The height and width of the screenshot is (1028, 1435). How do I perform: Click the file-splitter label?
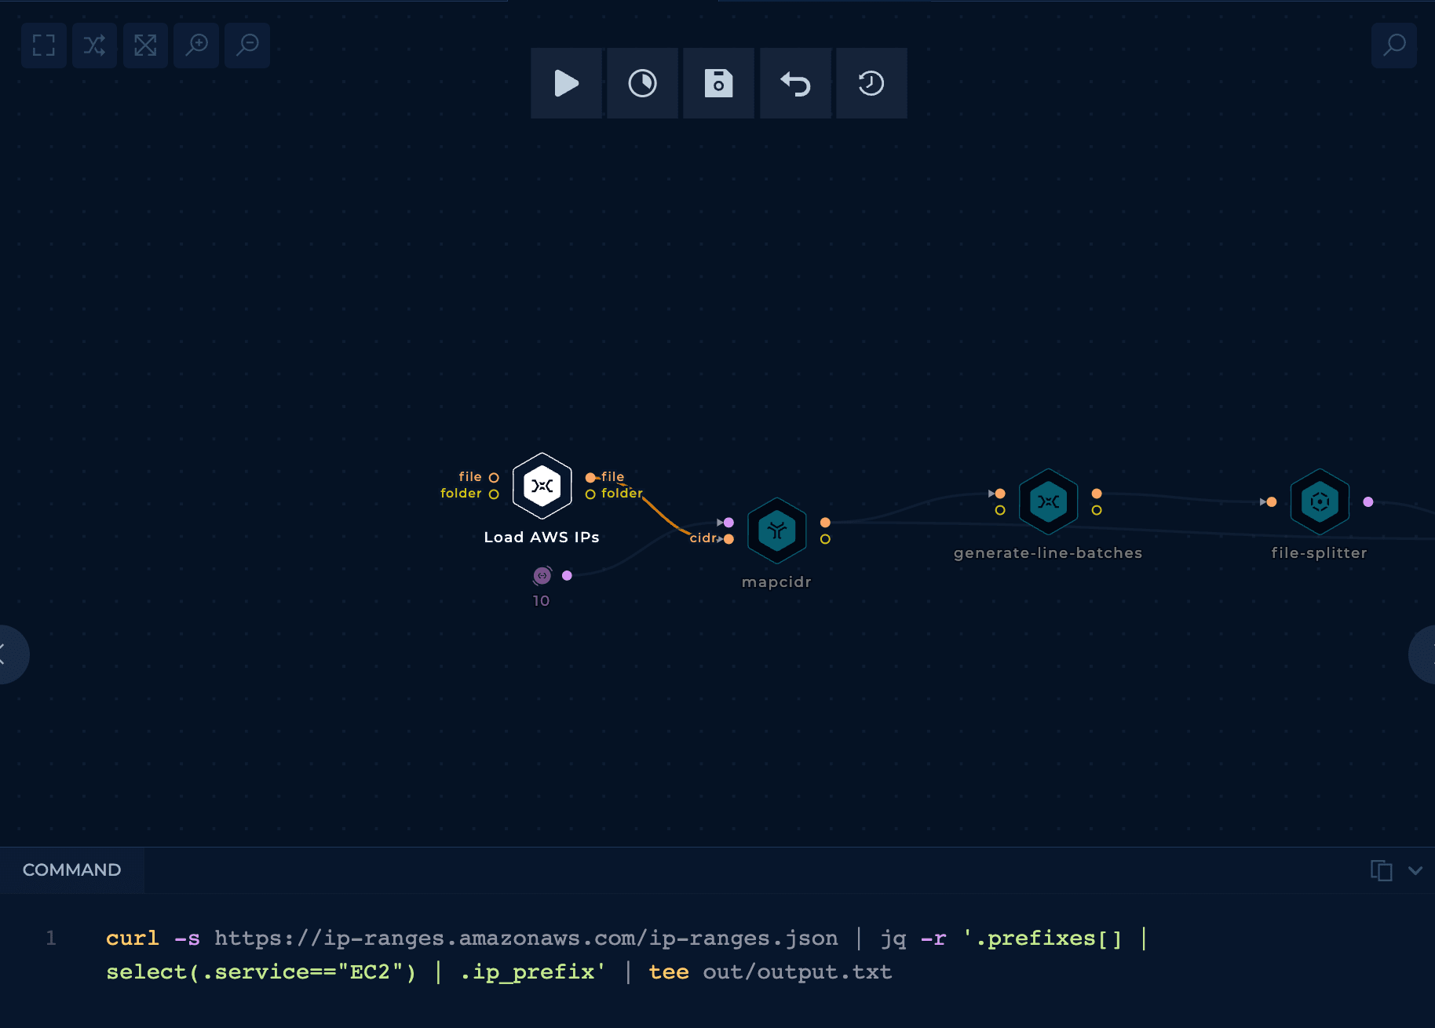(1320, 552)
